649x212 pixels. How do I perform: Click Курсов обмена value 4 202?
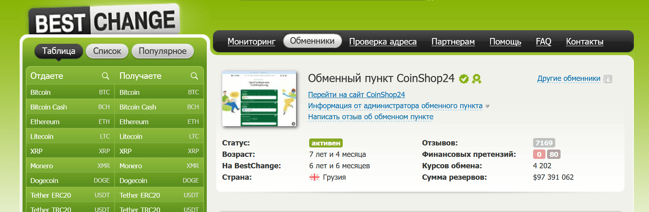pos(542,166)
